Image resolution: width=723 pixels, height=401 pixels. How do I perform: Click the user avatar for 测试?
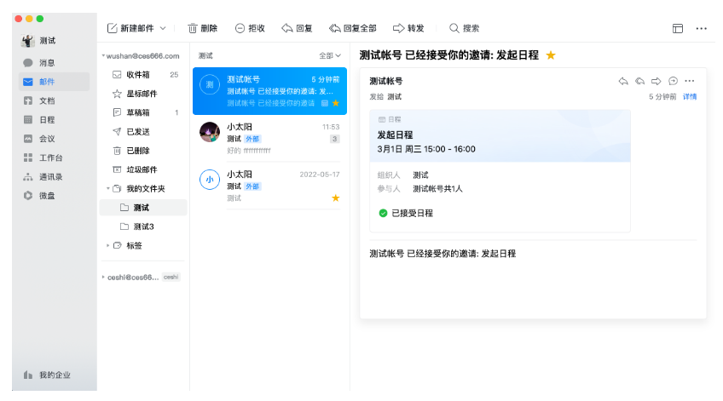coord(27,41)
